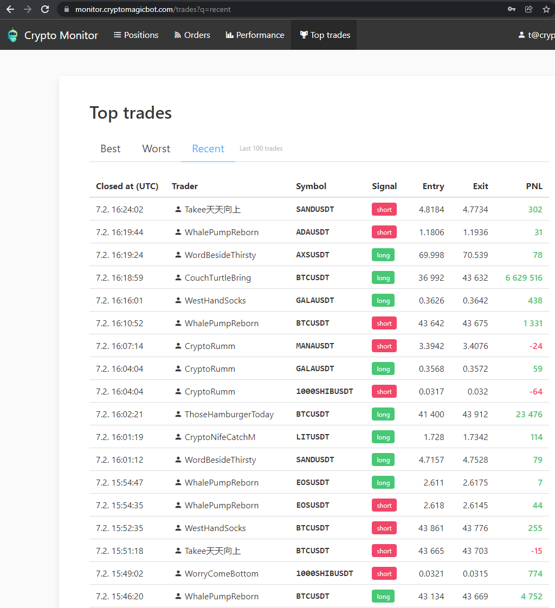Click the Top trades heading
555x608 pixels.
tap(131, 113)
